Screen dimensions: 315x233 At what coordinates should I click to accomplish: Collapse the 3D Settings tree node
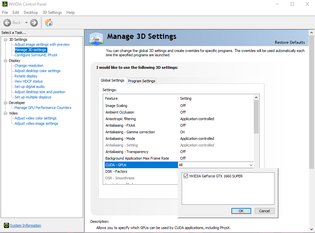coord(6,39)
